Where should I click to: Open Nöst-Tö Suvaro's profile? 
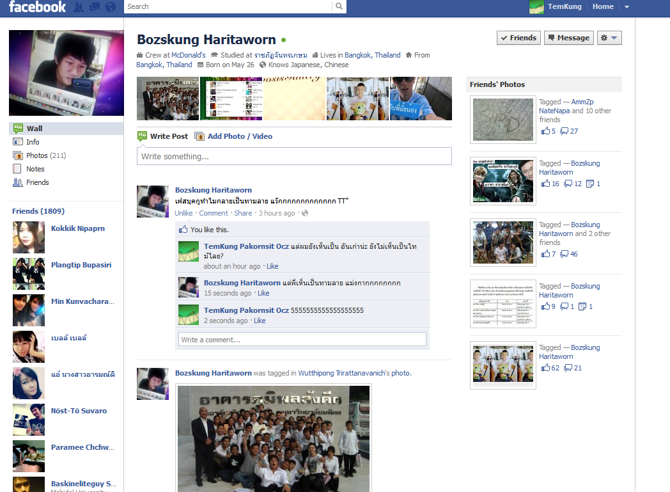[79, 411]
